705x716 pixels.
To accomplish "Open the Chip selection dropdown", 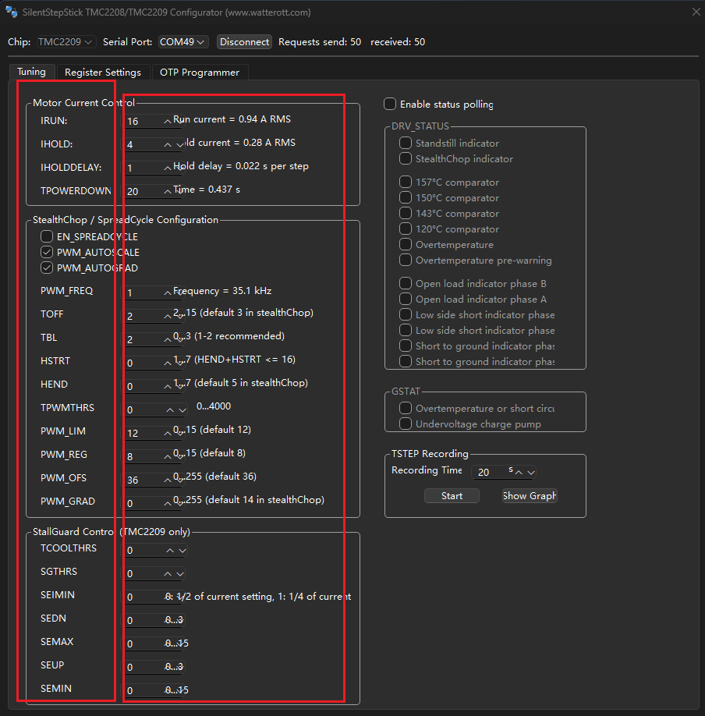I will coord(66,42).
